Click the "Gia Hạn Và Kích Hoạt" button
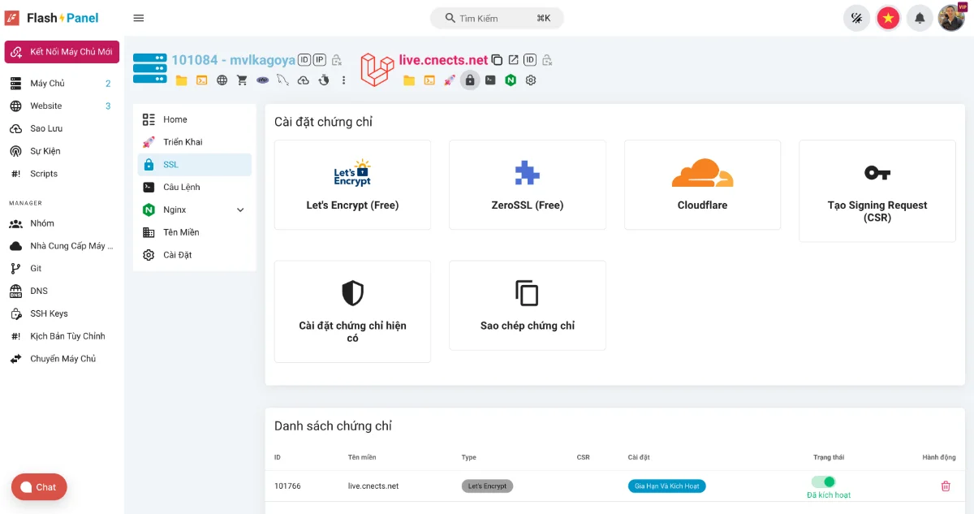Screen dimensions: 974x514 pos(666,486)
